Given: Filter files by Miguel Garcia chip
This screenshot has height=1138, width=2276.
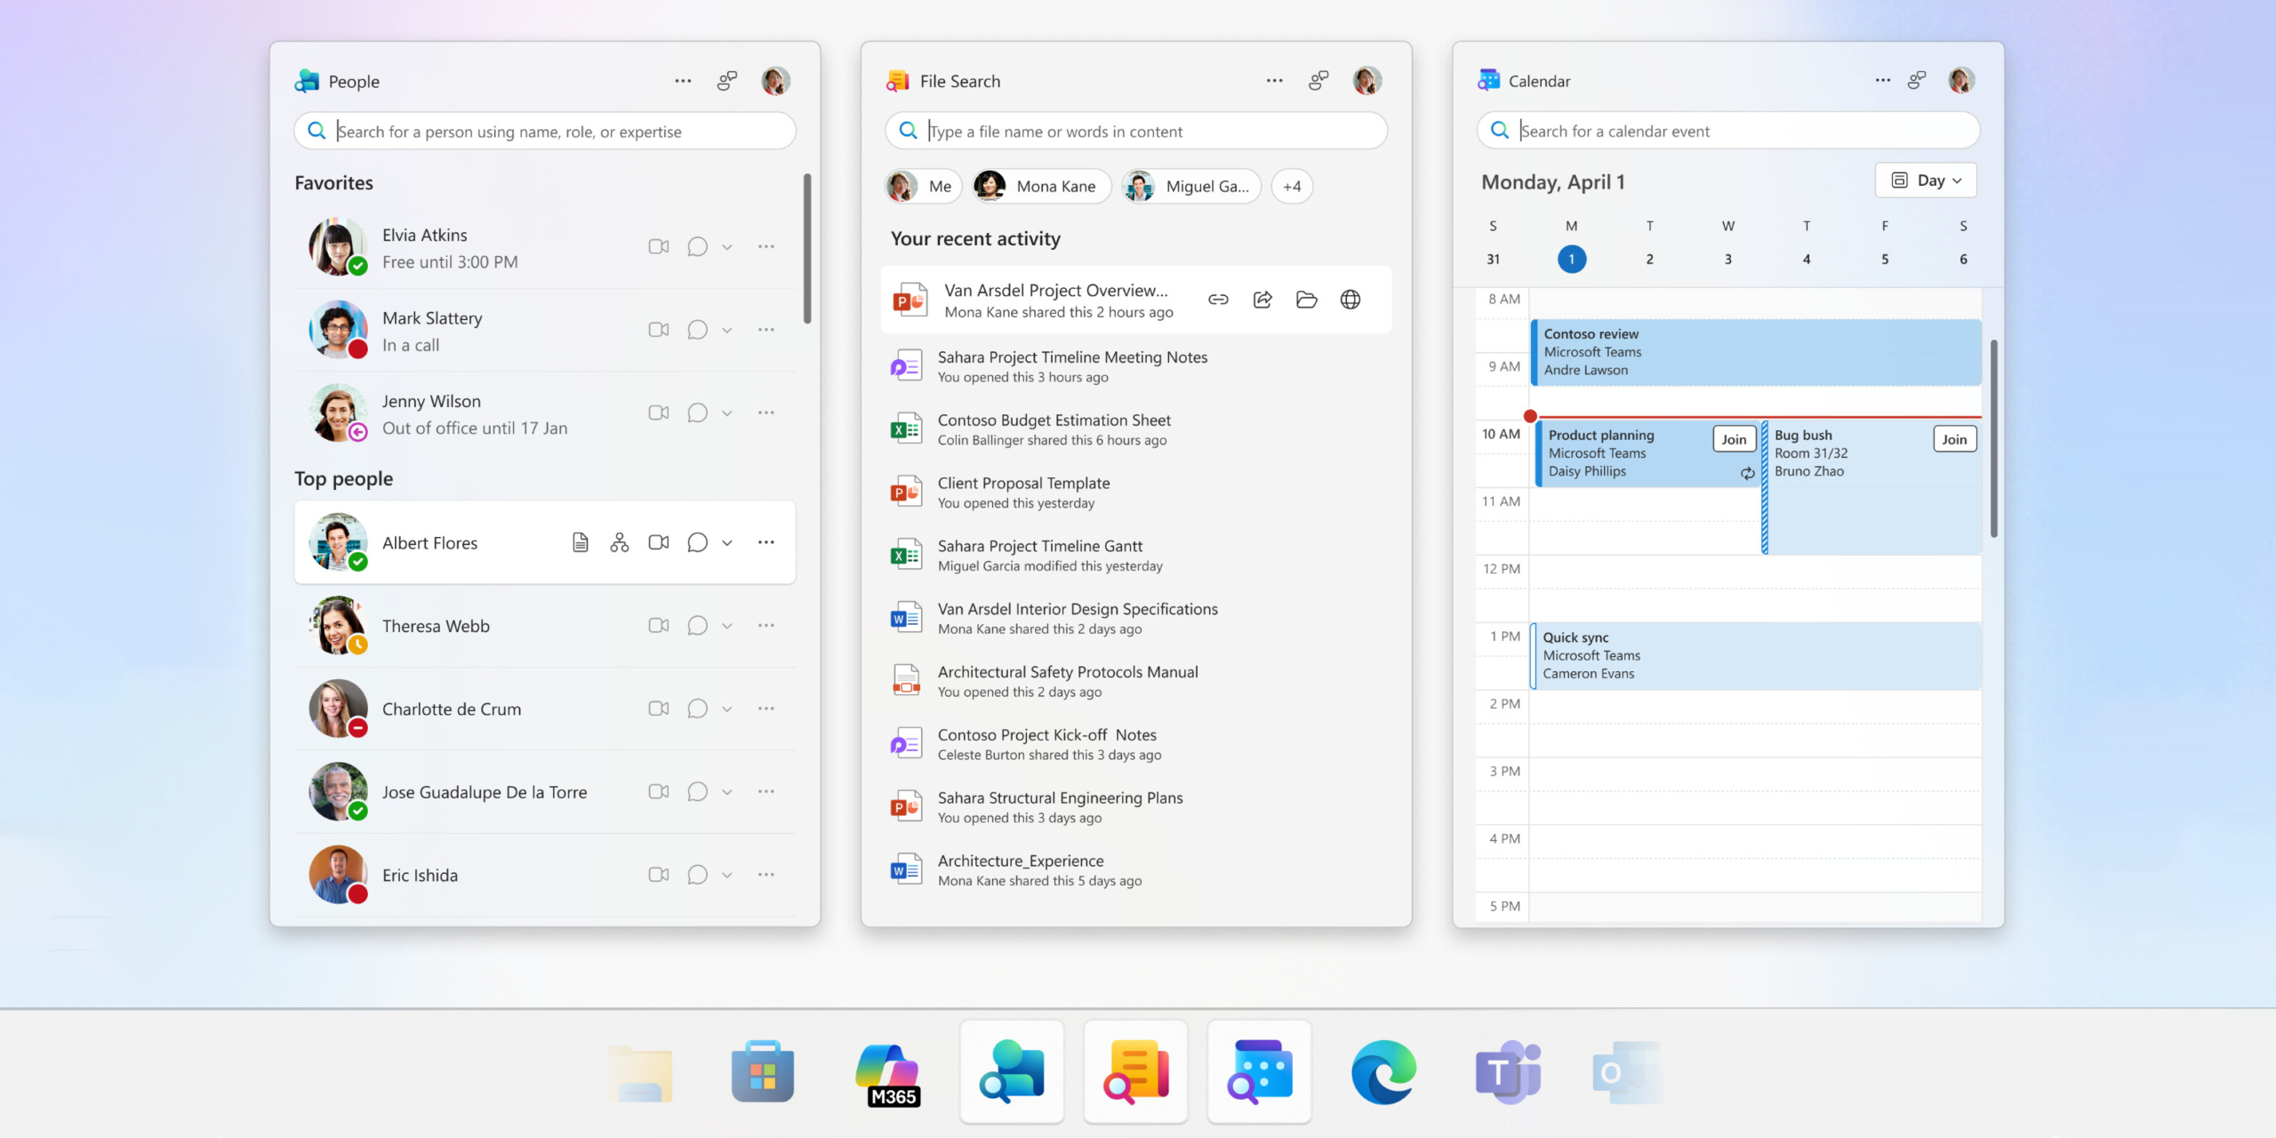Looking at the screenshot, I should 1190,186.
